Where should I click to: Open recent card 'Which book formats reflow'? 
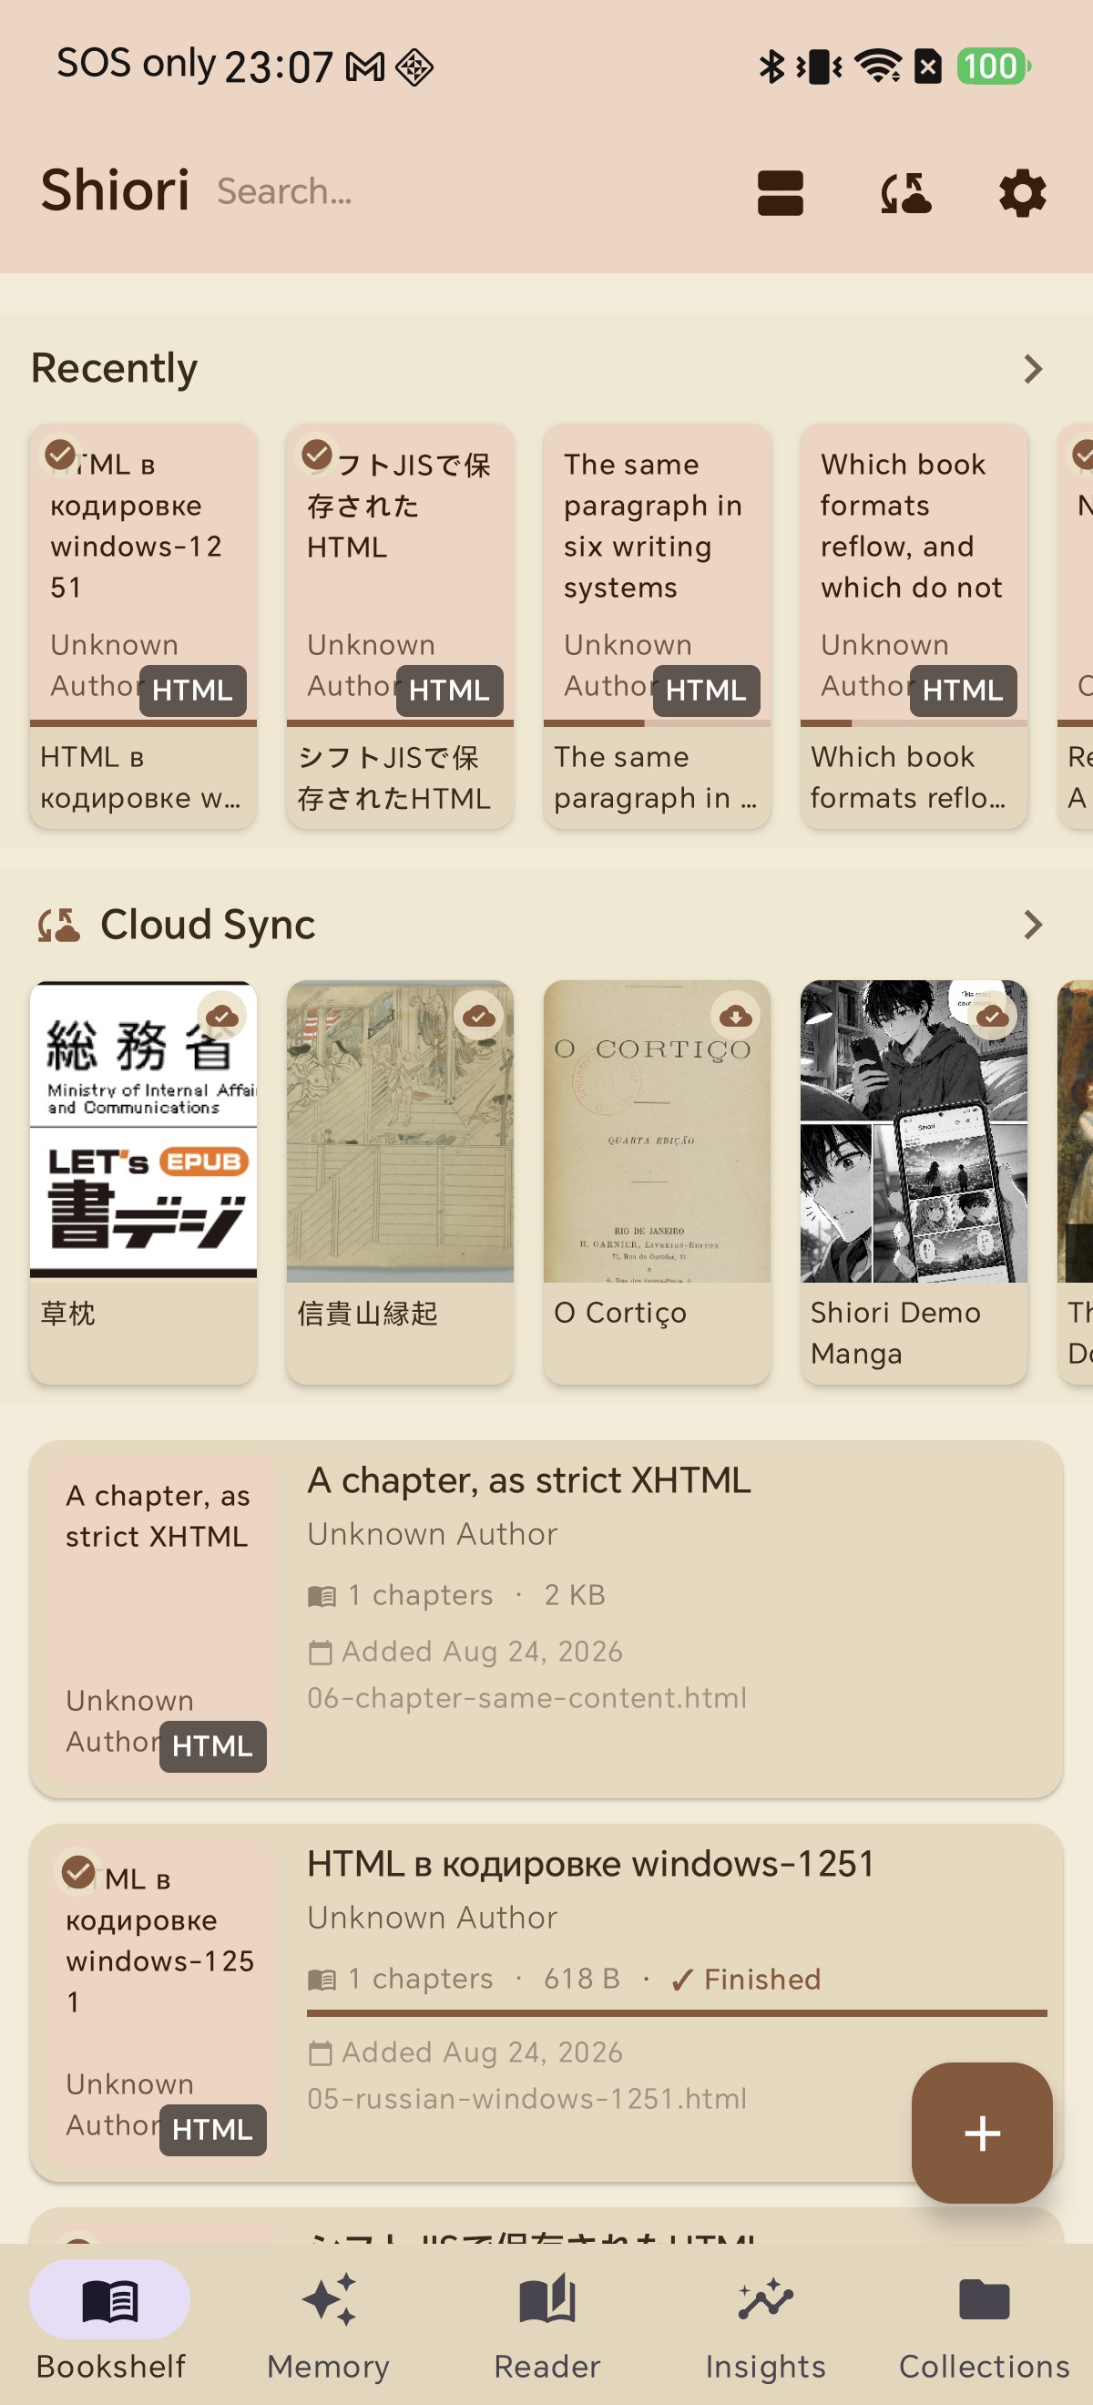[x=913, y=626]
